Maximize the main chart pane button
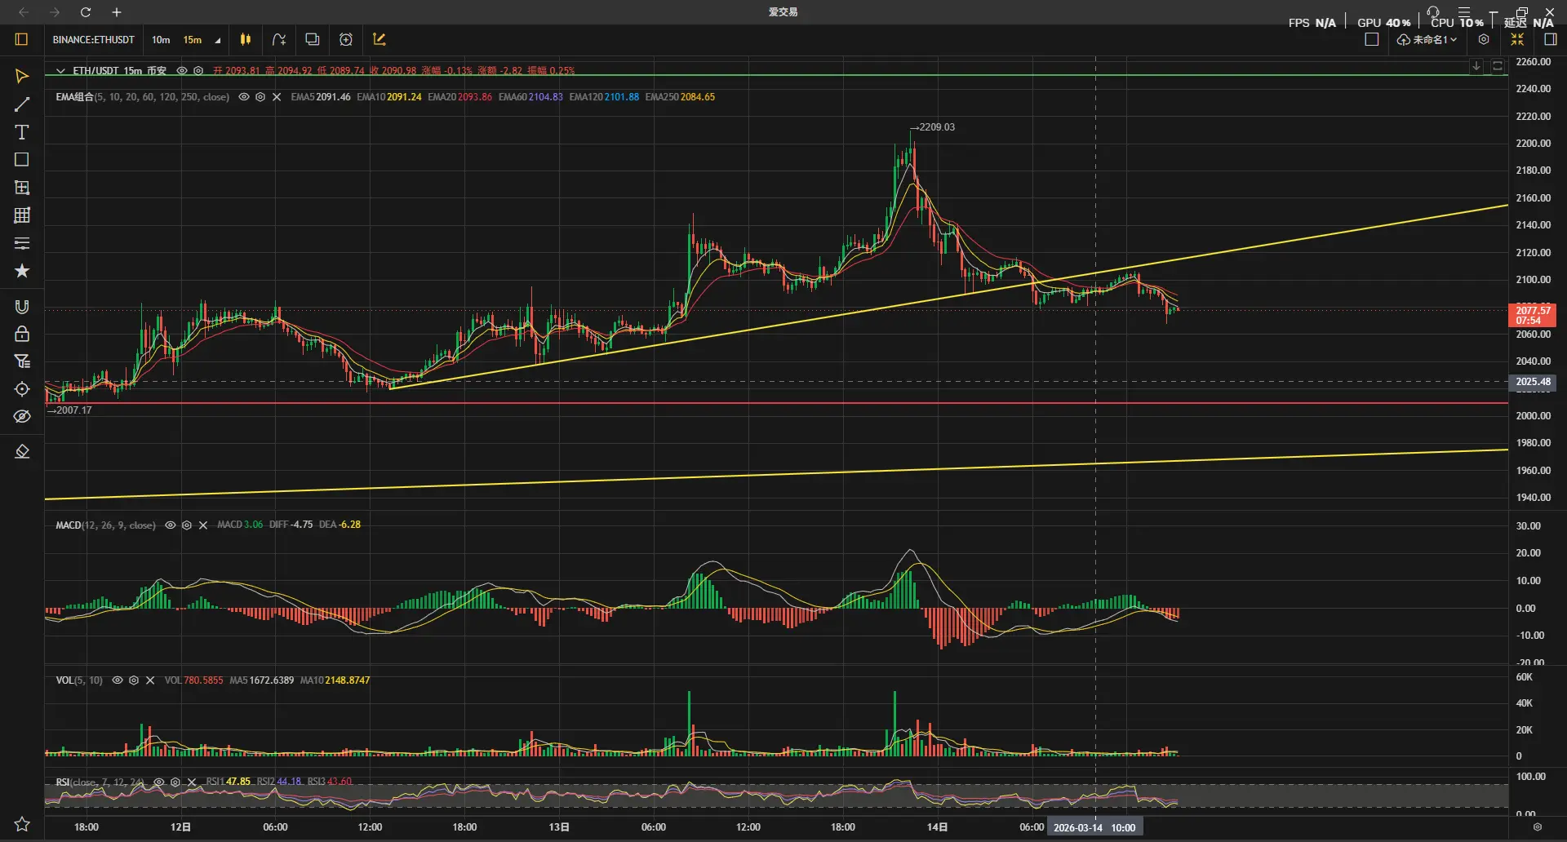Screen dimensions: 1567x842 click(1498, 66)
